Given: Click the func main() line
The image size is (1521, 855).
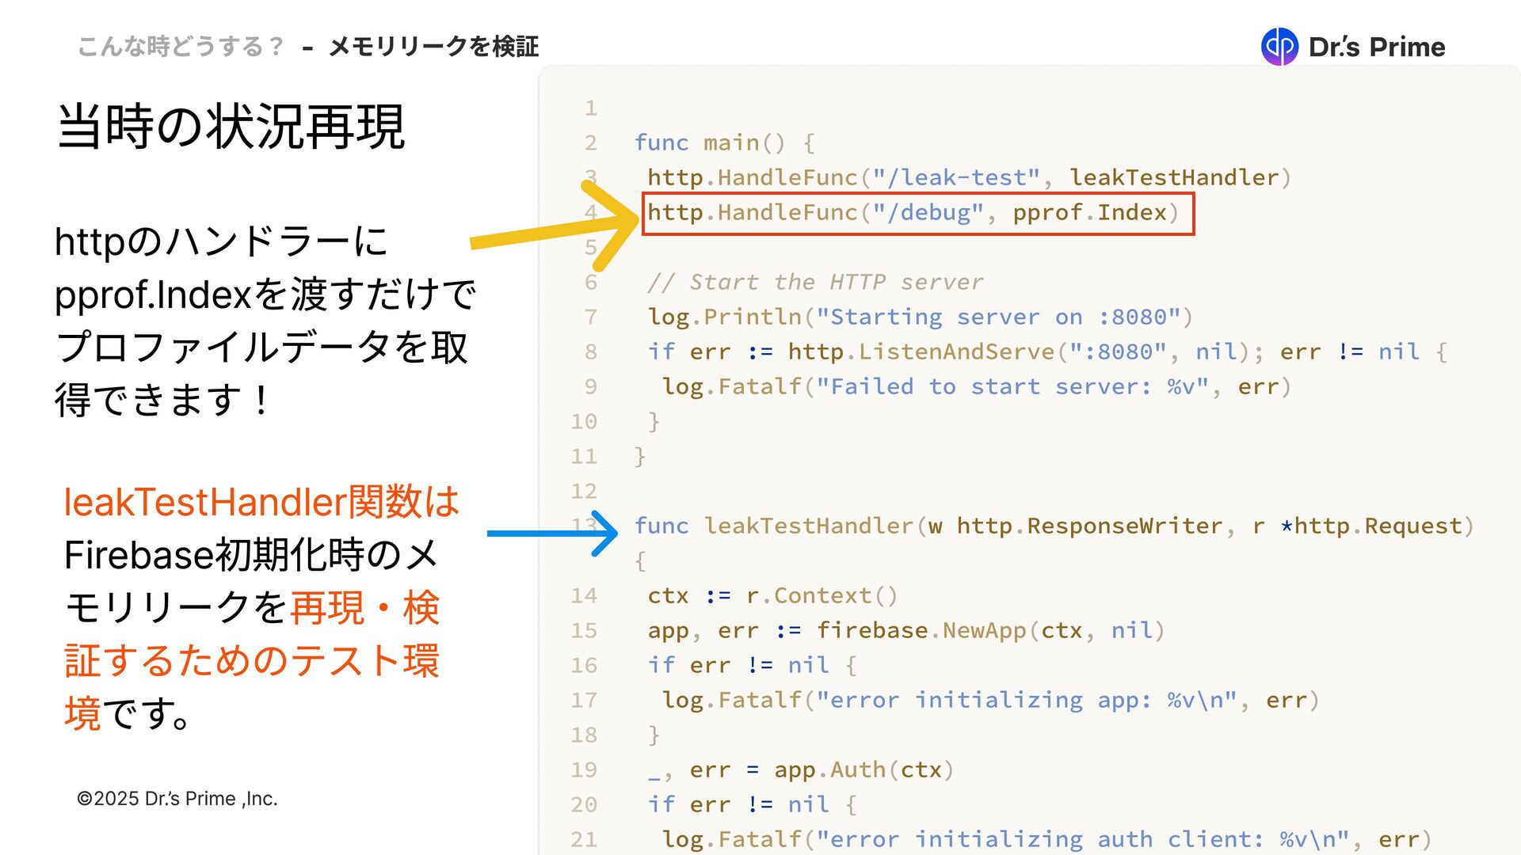Looking at the screenshot, I should point(724,142).
